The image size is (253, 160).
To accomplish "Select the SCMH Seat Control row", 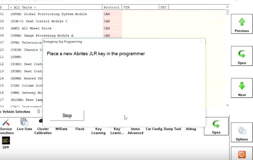I will [x=21, y=71].
